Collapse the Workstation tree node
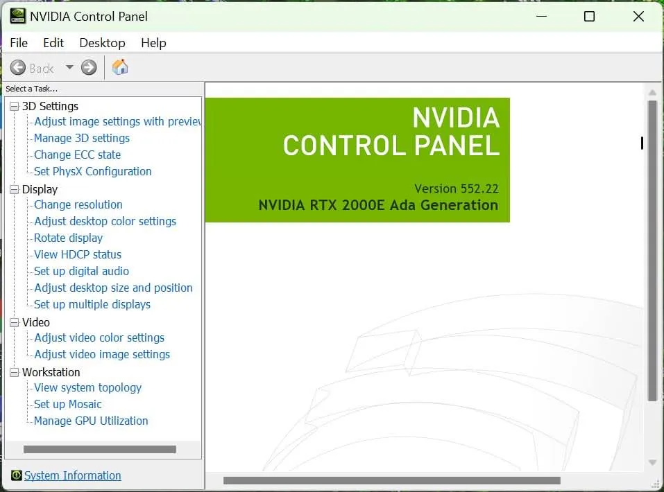Image resolution: width=664 pixels, height=492 pixels. 15,372
